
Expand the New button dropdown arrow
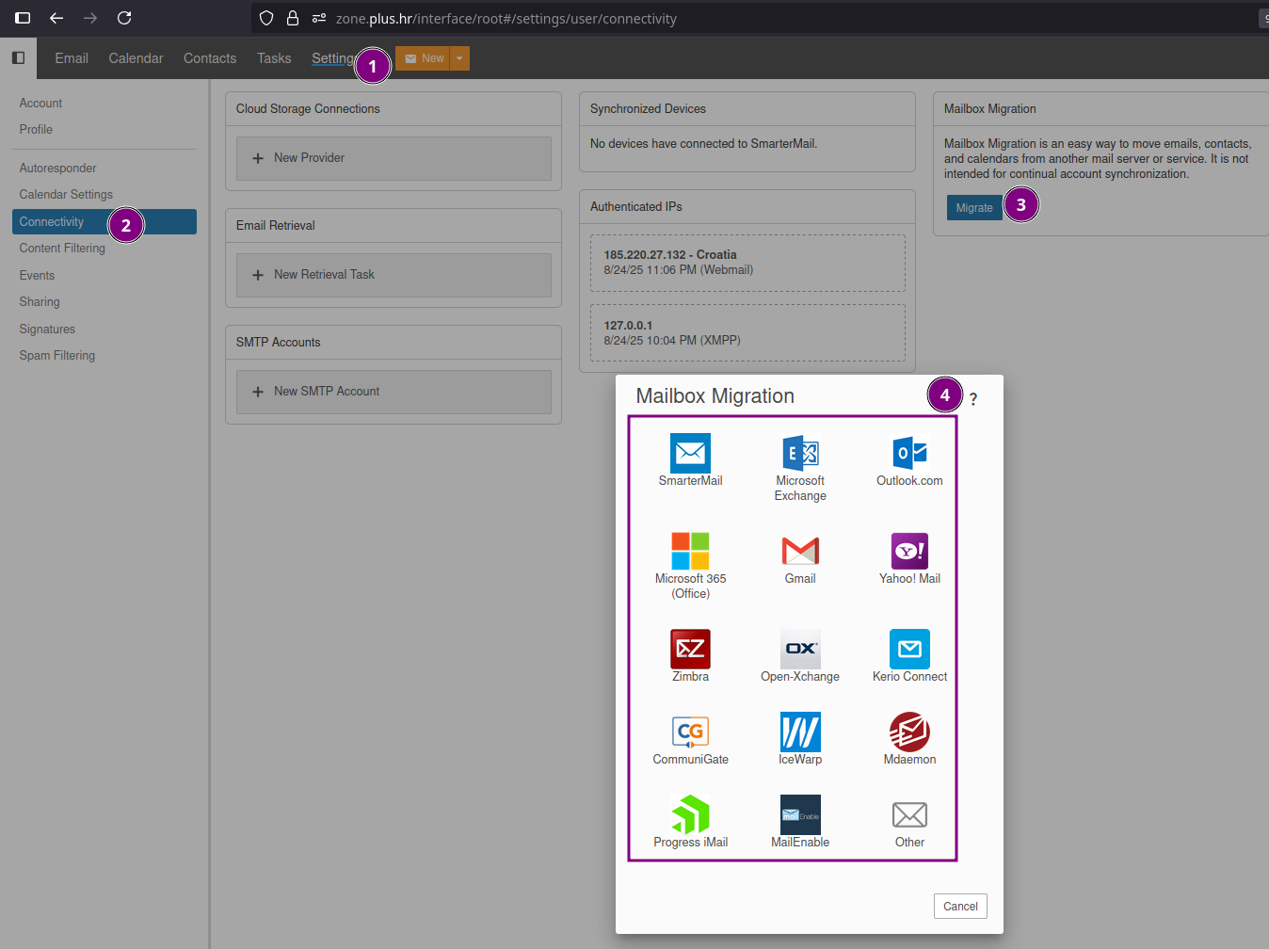tap(459, 58)
